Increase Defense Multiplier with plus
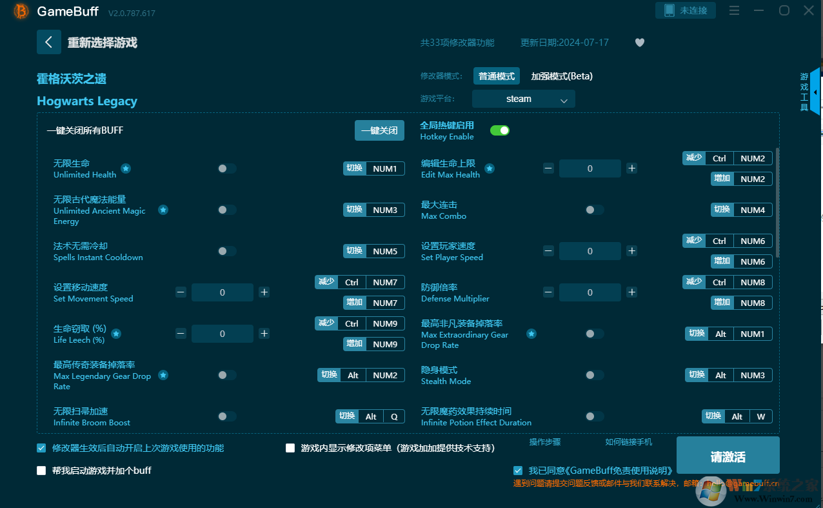The height and width of the screenshot is (508, 823). pyautogui.click(x=632, y=292)
